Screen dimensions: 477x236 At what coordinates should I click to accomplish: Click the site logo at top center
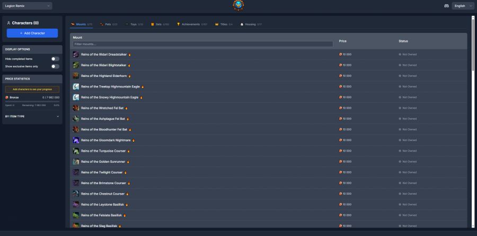coord(238,6)
